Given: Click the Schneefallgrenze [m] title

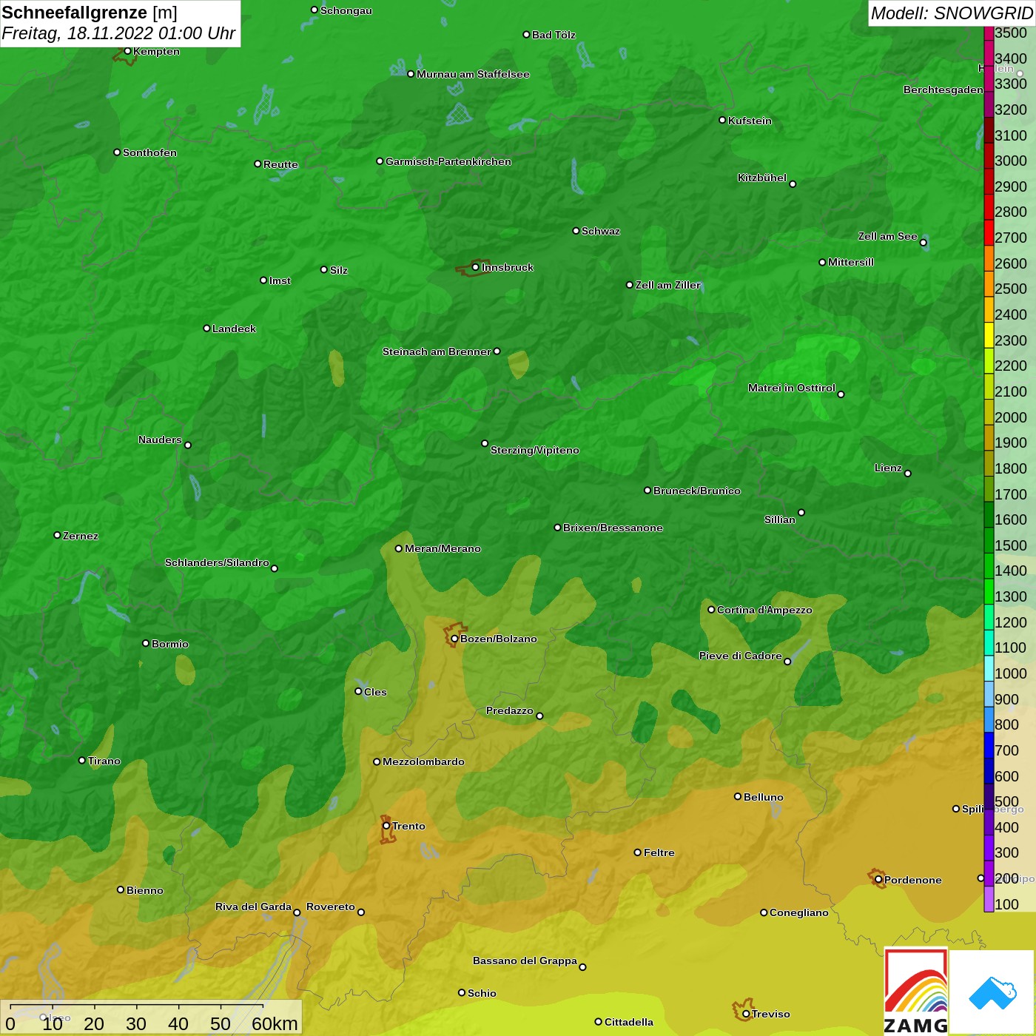Looking at the screenshot, I should pos(90,13).
